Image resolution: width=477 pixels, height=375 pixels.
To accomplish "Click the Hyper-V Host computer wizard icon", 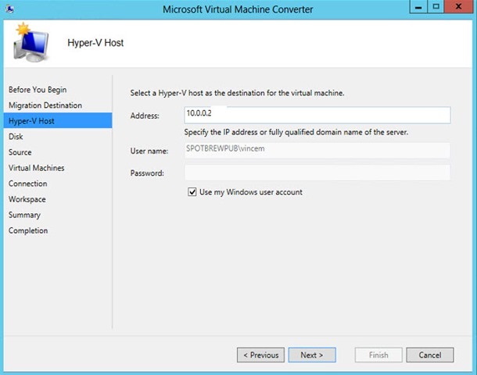I will [30, 42].
